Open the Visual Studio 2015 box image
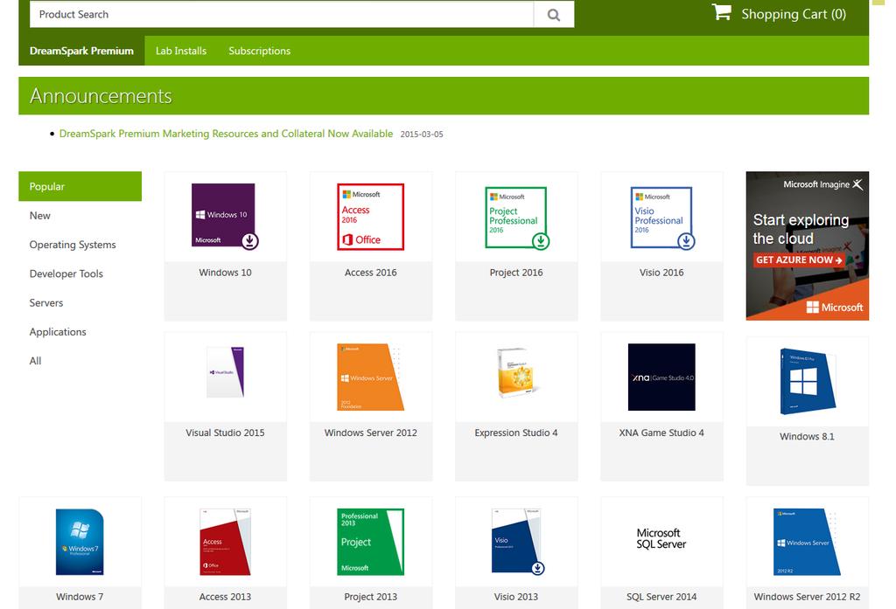896x609 pixels. click(x=225, y=371)
